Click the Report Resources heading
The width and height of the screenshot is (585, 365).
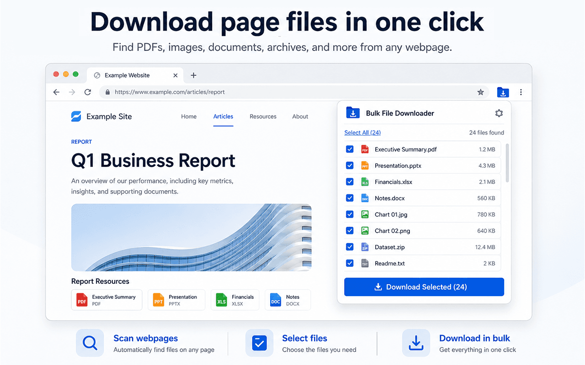(x=100, y=282)
